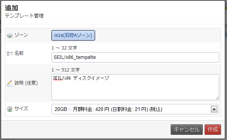Click the 1 ~ 512 文字 hint text

click(x=66, y=70)
